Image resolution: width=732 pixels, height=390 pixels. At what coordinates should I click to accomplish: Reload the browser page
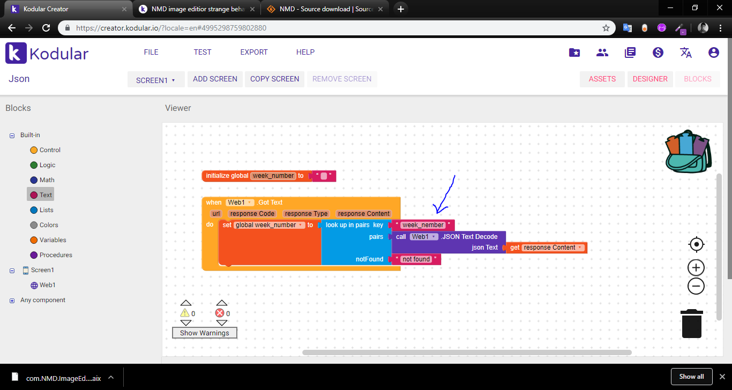46,28
